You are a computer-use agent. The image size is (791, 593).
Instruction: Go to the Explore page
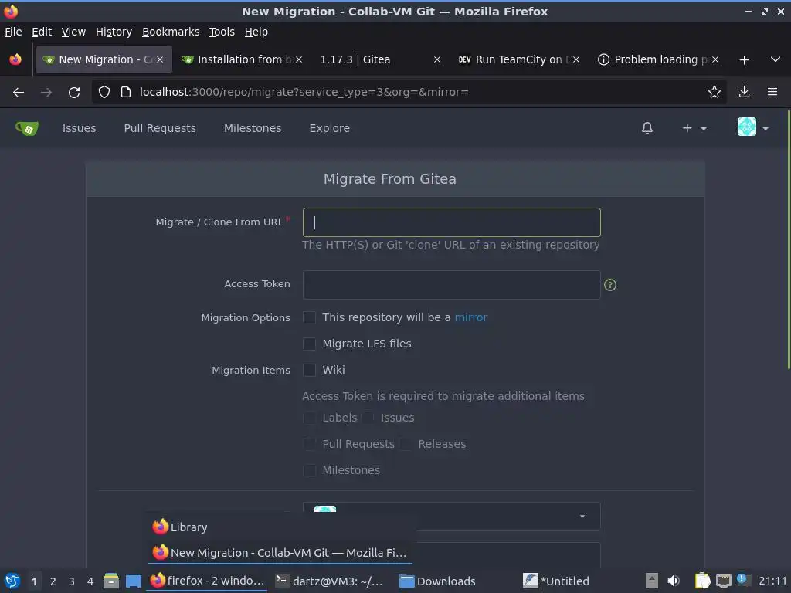coord(329,128)
